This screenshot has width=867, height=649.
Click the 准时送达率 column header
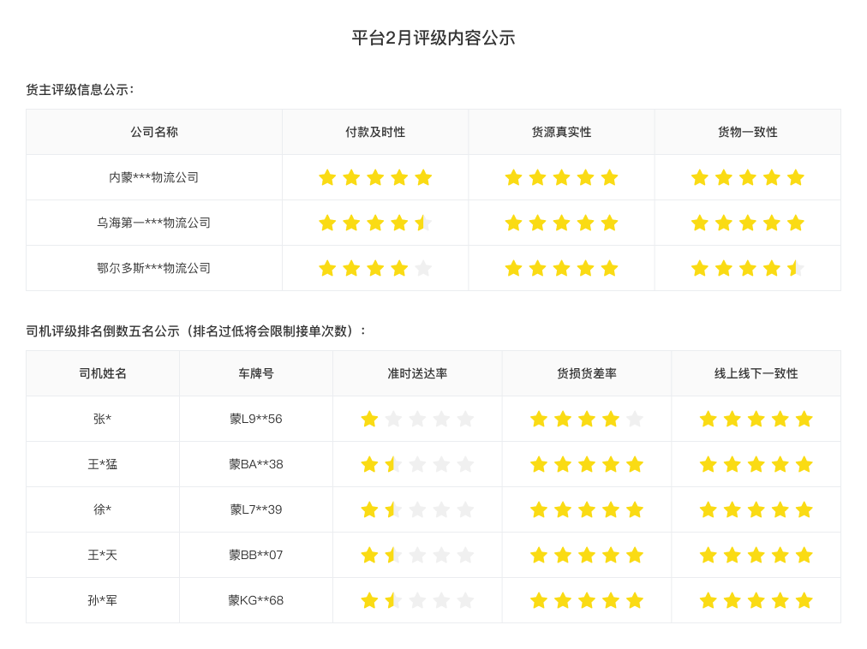[417, 373]
